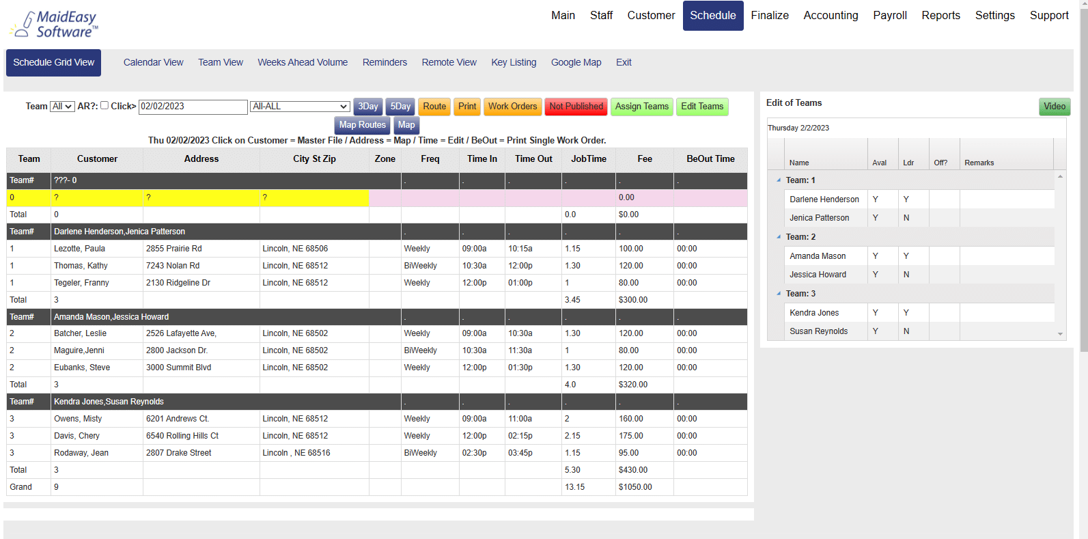Image resolution: width=1088 pixels, height=539 pixels.
Task: Select Darlene Henderson in Edit of Teams
Action: pos(824,199)
